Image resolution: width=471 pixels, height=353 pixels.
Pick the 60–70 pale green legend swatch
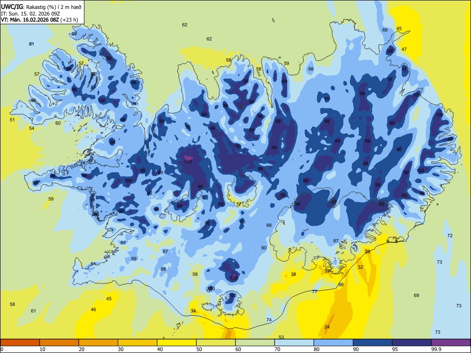pyautogui.click(x=255, y=343)
